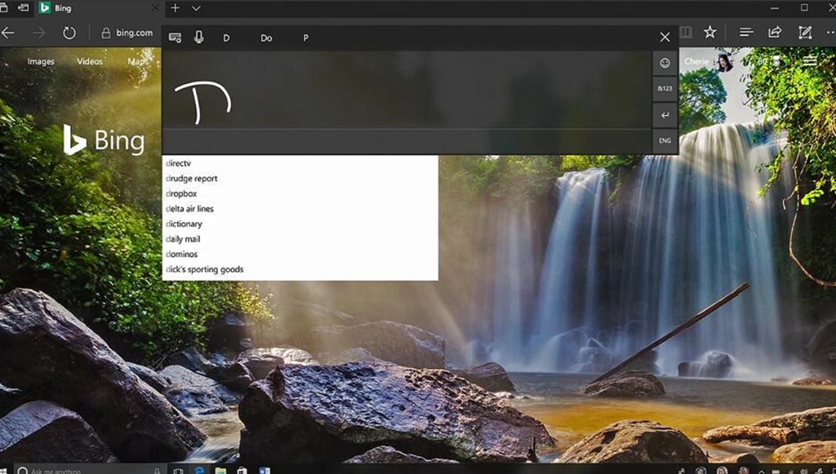This screenshot has height=474, width=836.
Task: Open the Edge more options ellipsis
Action: coord(830,33)
